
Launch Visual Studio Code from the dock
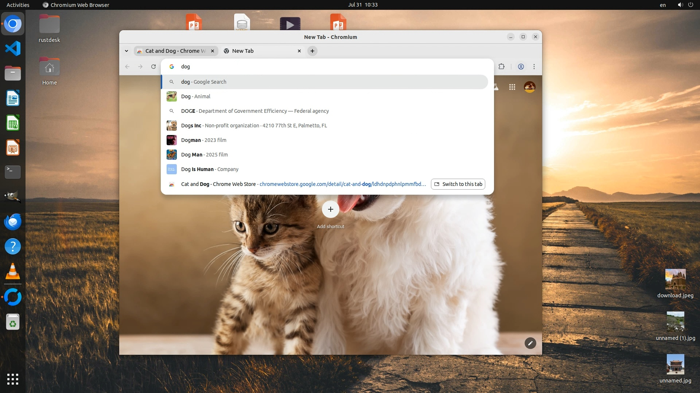(x=13, y=49)
